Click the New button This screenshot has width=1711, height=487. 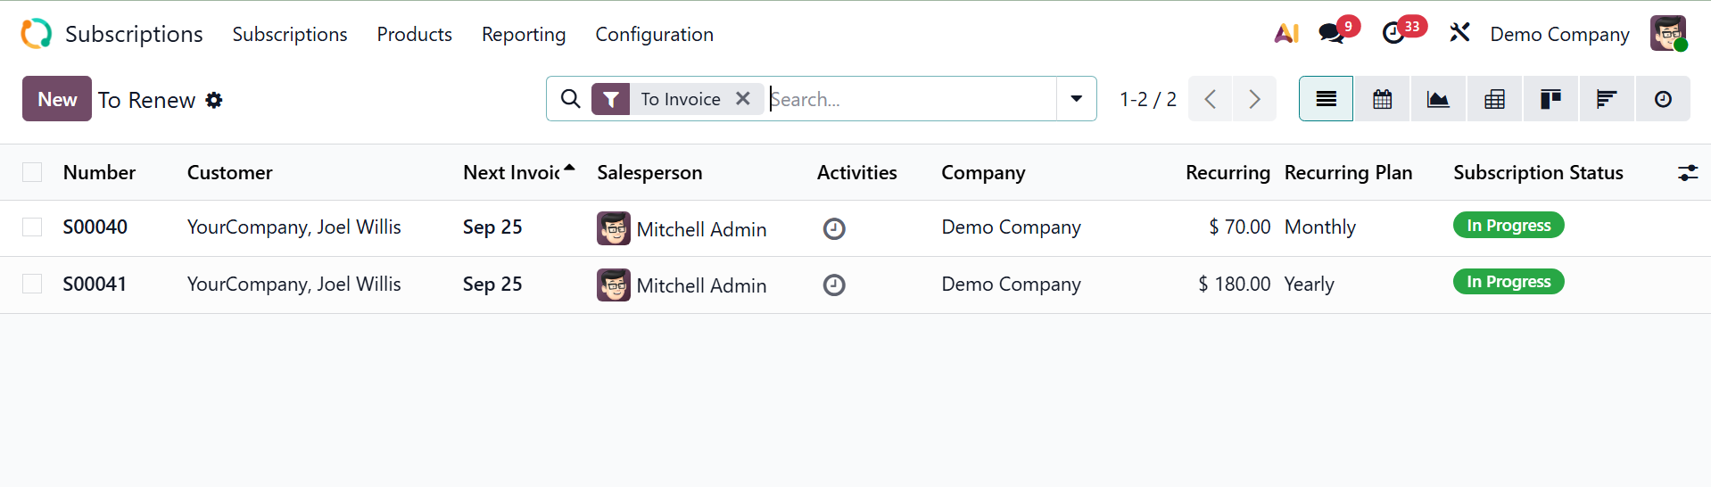pos(57,99)
